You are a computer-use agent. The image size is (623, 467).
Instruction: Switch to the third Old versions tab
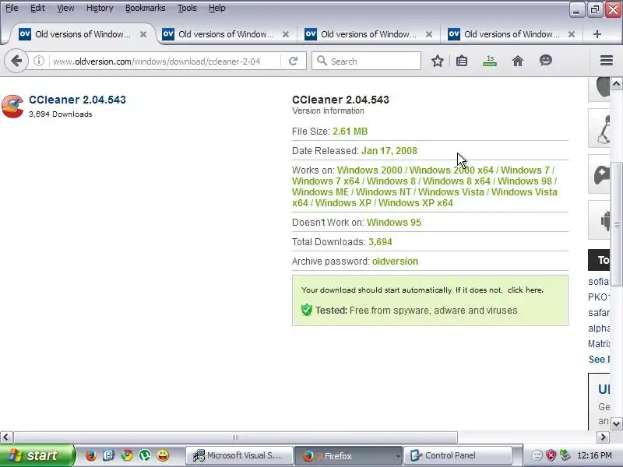point(368,34)
